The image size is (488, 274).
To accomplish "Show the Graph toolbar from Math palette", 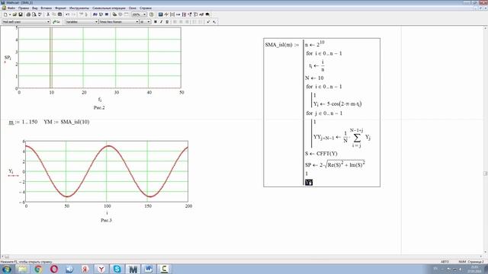I will point(166,14).
